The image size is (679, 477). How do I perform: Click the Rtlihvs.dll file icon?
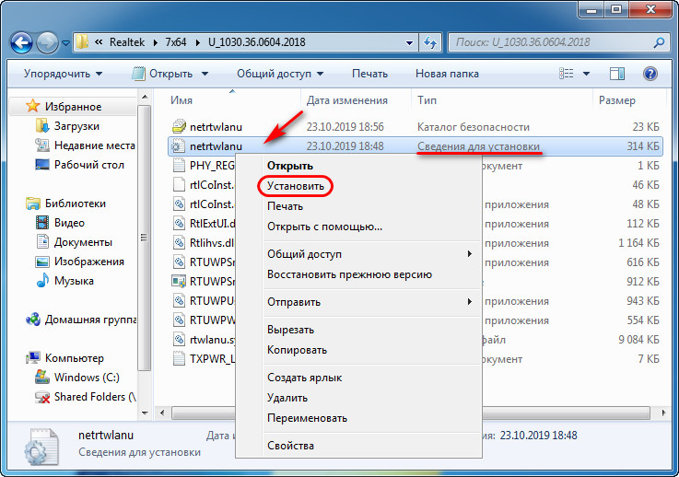pos(179,242)
